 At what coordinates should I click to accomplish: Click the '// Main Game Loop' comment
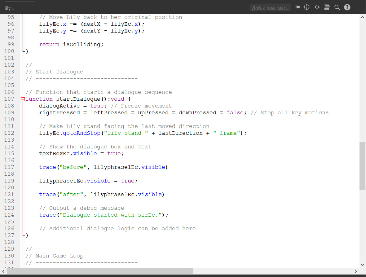tap(54, 256)
